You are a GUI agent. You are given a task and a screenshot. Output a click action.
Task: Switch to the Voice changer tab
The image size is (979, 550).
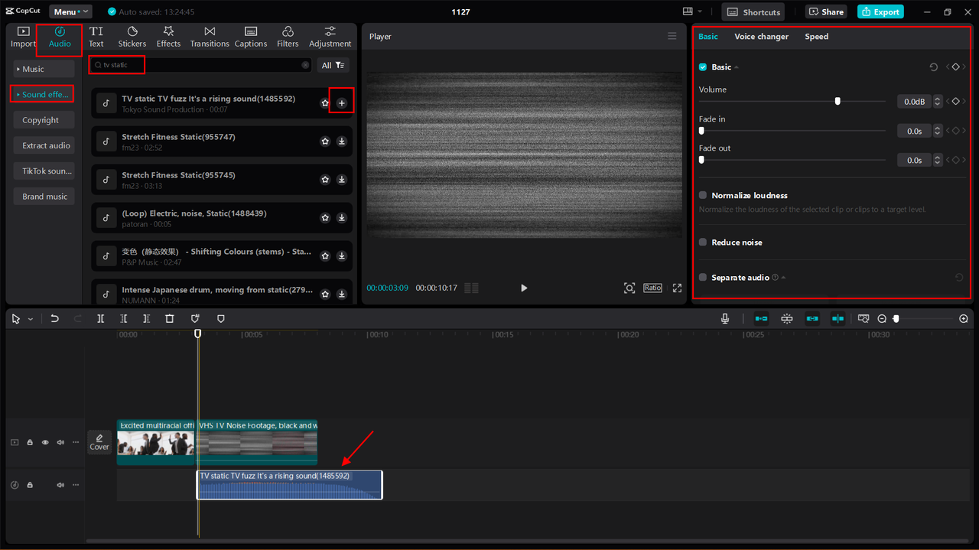tap(761, 37)
